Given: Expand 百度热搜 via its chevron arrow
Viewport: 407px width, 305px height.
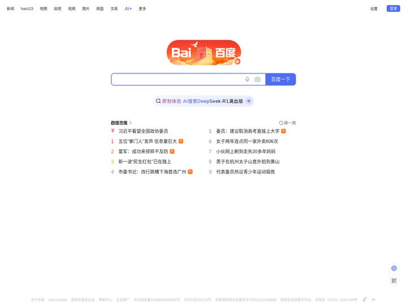Looking at the screenshot, I should click(x=131, y=123).
